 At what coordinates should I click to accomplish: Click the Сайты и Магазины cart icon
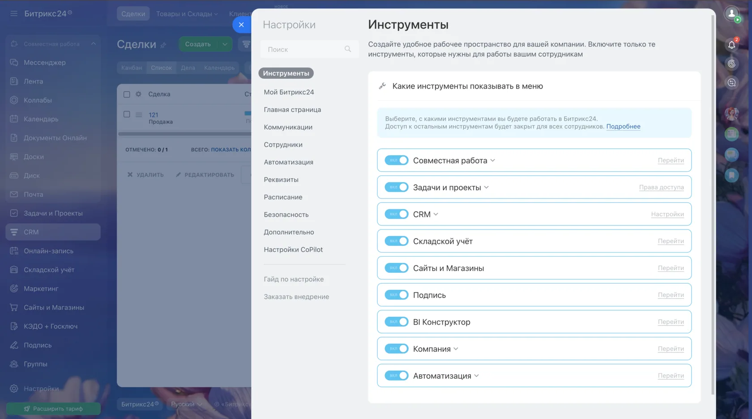point(14,307)
